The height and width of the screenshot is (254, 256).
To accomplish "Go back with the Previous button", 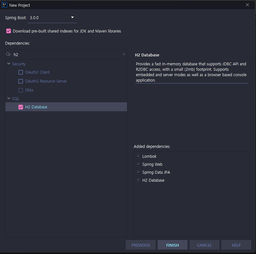I will pyautogui.click(x=141, y=245).
